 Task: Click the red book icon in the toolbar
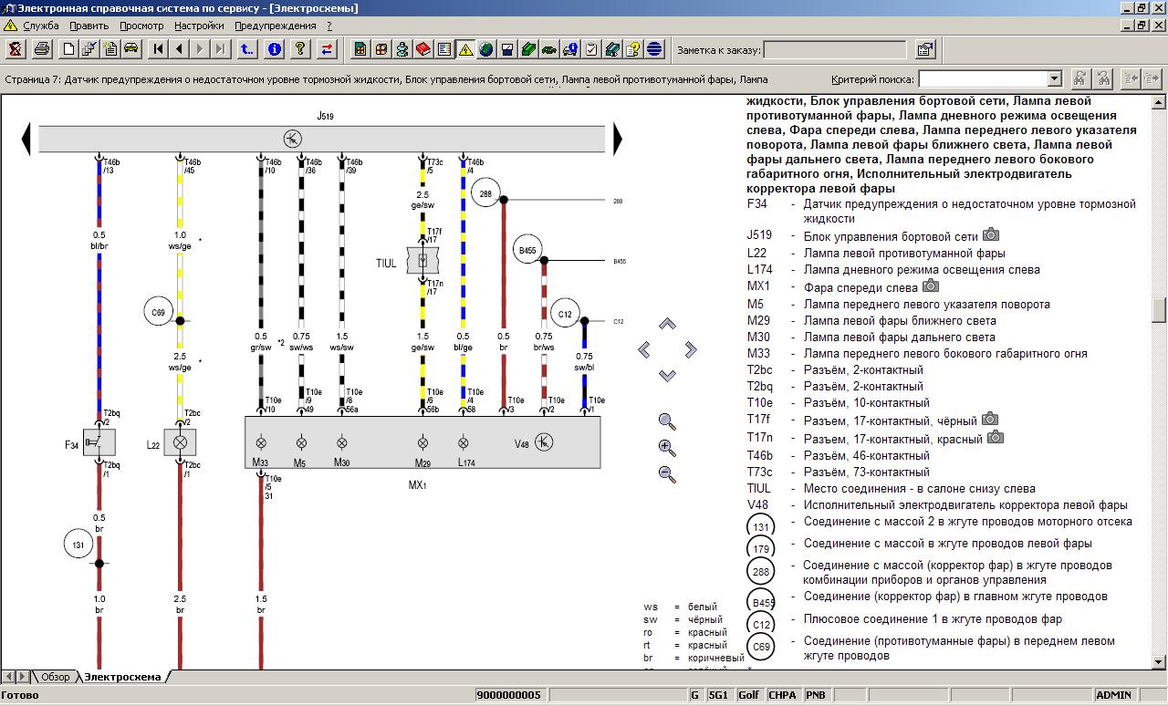click(423, 49)
